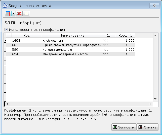Image resolution: width=162 pixels, height=135 pixels.
Task: Click the 'Ед.' column header
Action: pyautogui.click(x=109, y=36)
